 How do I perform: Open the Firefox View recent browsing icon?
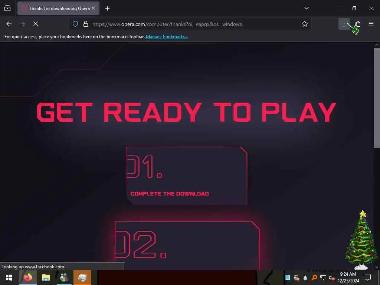(x=7, y=8)
